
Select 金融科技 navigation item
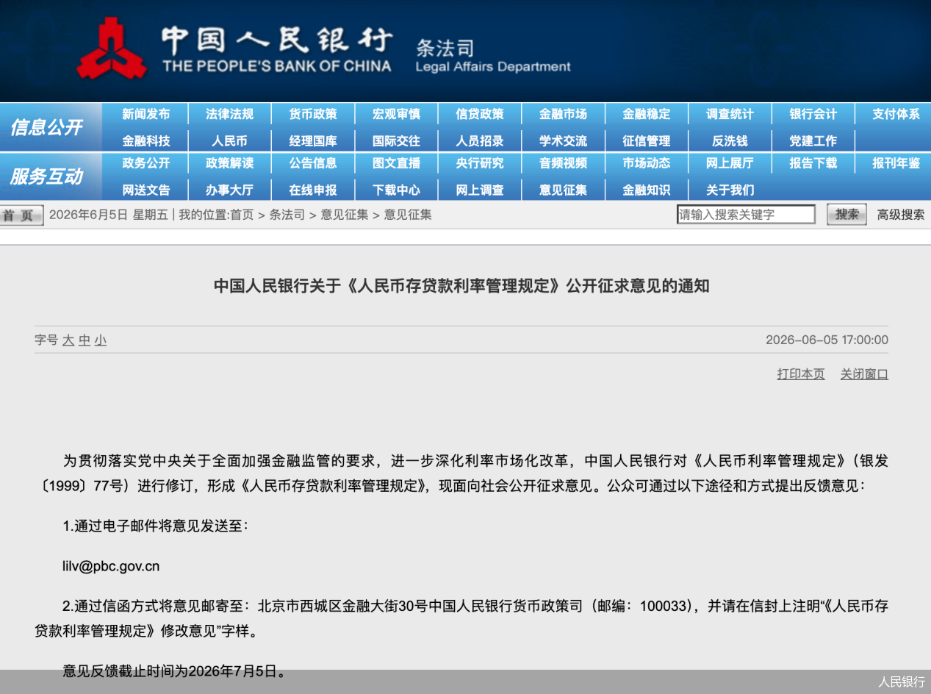pos(145,141)
